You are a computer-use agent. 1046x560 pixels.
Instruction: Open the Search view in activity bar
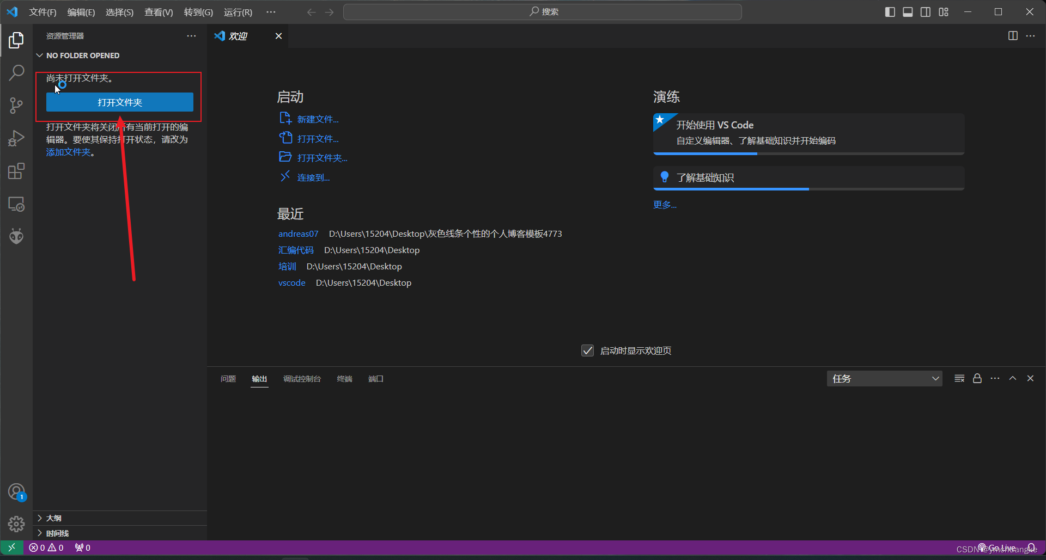16,72
